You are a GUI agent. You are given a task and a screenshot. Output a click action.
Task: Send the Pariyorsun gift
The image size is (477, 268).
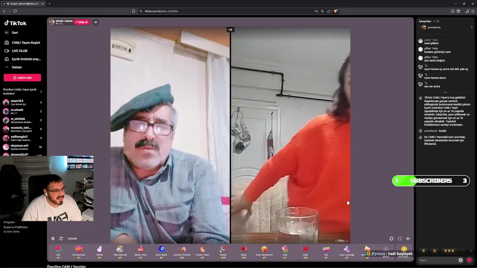click(x=79, y=252)
